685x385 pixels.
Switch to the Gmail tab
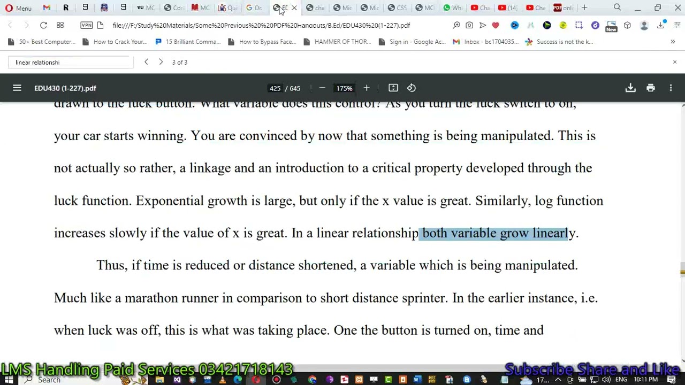(47, 7)
